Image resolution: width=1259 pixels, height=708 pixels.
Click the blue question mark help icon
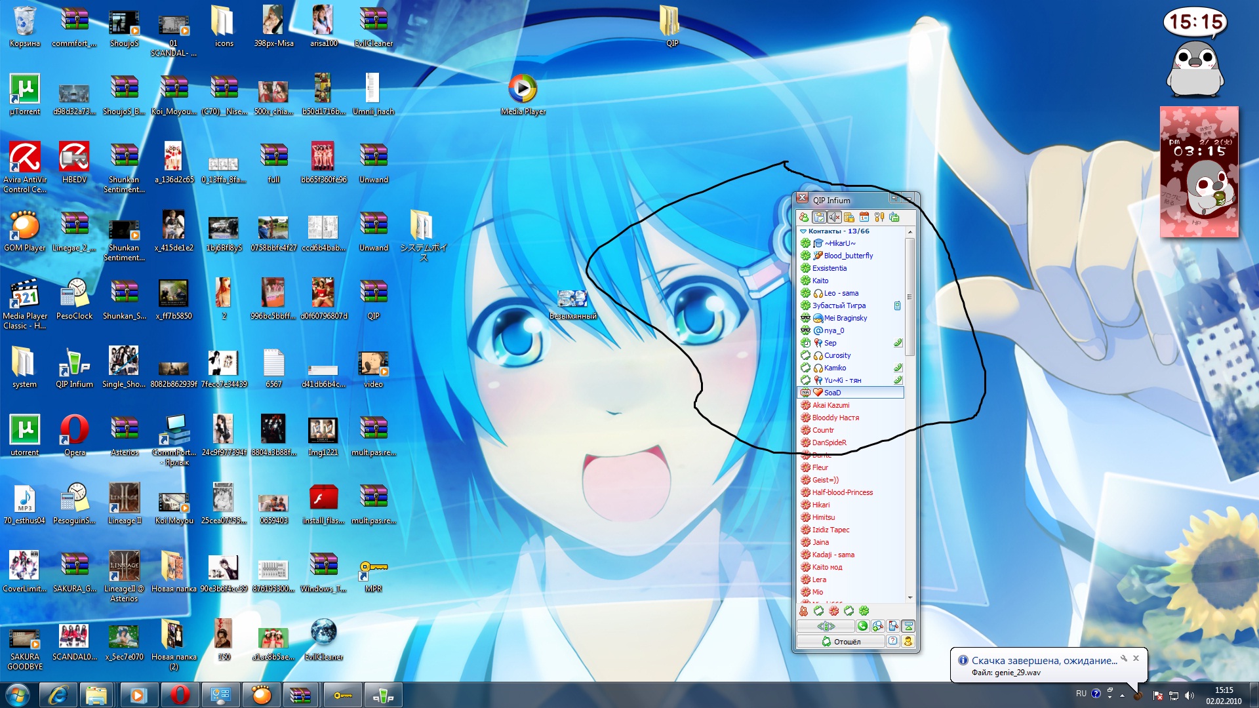coord(892,641)
